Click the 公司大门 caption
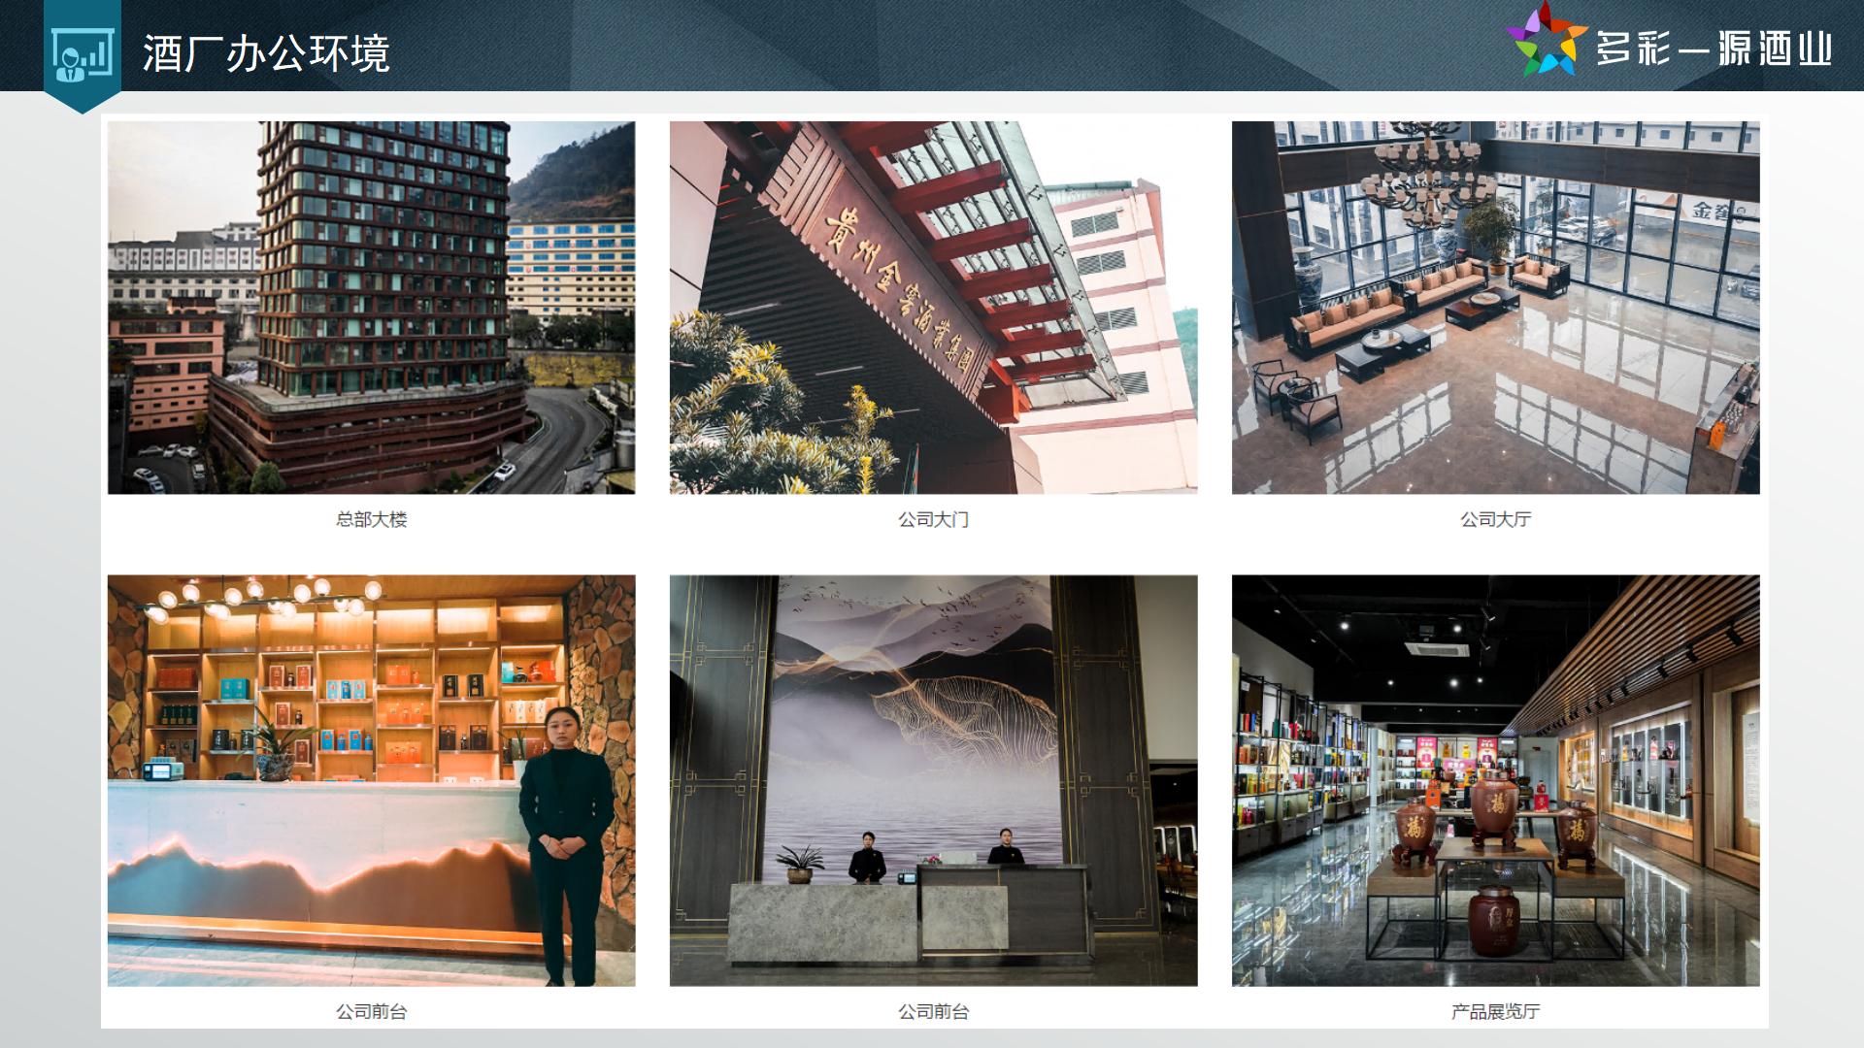 933,519
